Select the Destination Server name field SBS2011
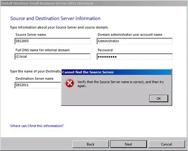The image size is (188, 151). pyautogui.click(x=38, y=85)
